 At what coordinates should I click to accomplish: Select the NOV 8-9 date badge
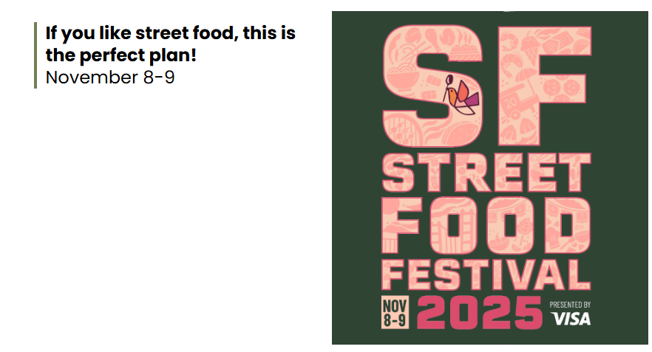coord(395,312)
